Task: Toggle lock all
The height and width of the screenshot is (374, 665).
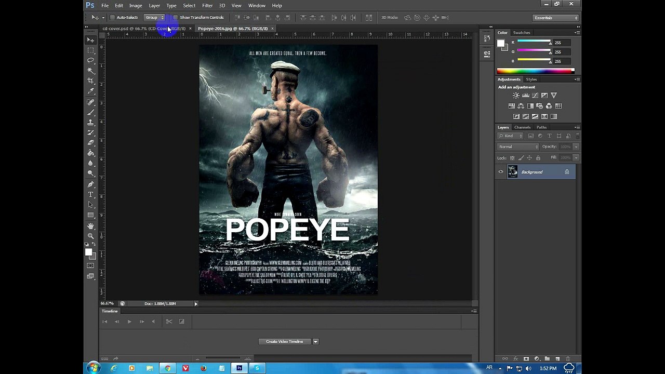Action: coord(538,158)
